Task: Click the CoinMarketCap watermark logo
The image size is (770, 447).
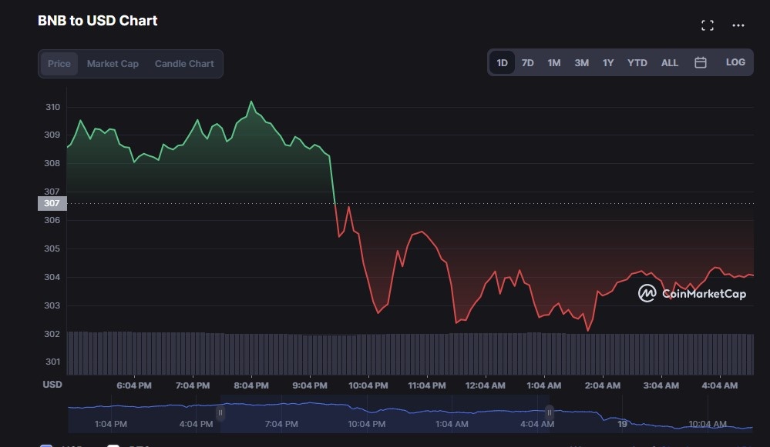Action: pyautogui.click(x=691, y=293)
